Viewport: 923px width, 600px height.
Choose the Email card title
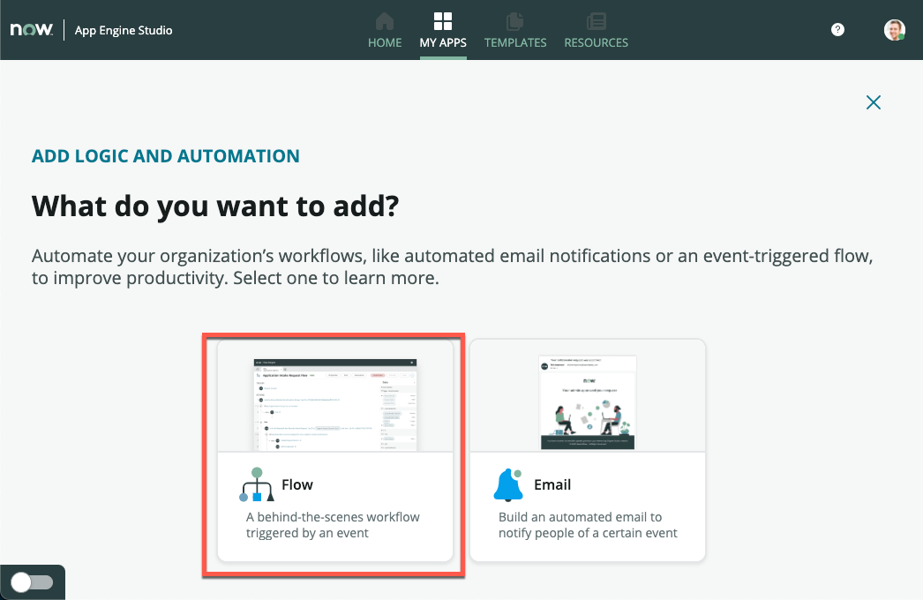pos(552,484)
